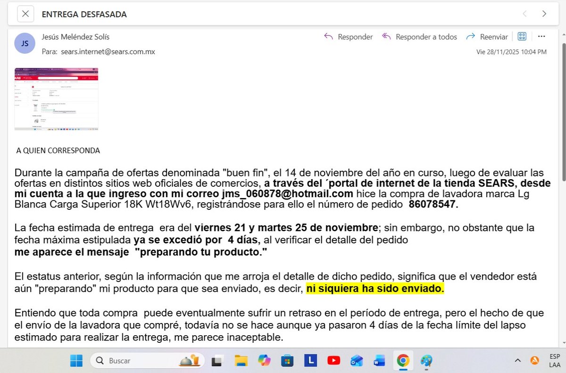Click the email jms_060878@hotmail.com in body
The image size is (566, 373).
(287, 194)
